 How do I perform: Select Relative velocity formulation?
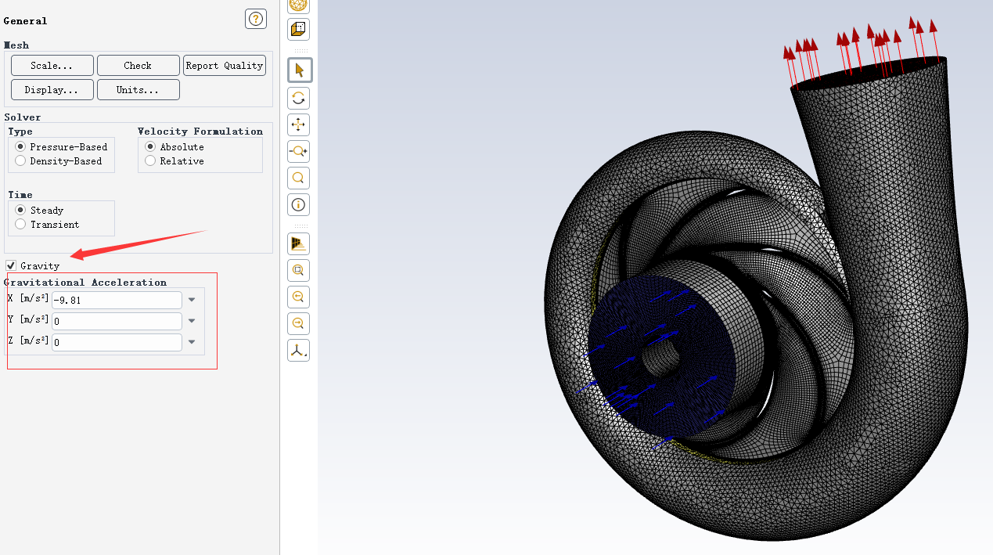tap(150, 161)
